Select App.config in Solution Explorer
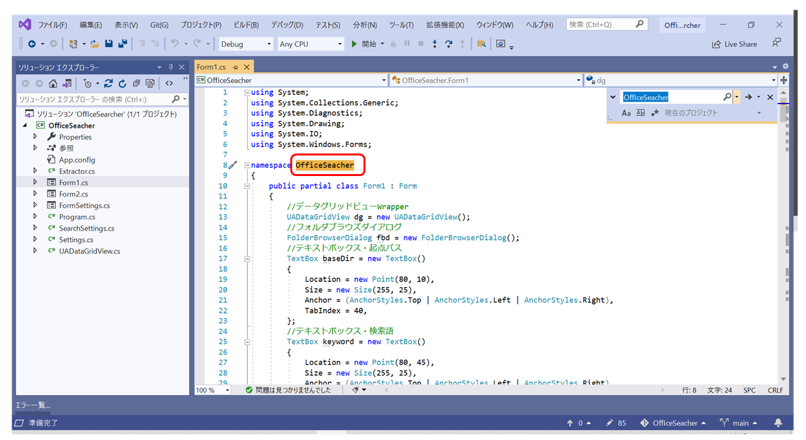Image resolution: width=806 pixels, height=440 pixels. pyautogui.click(x=77, y=160)
